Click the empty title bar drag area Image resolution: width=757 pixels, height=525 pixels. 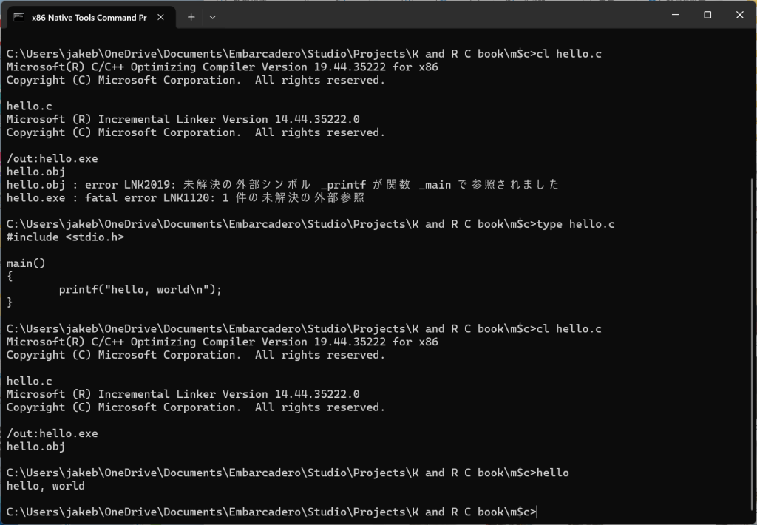pos(444,16)
